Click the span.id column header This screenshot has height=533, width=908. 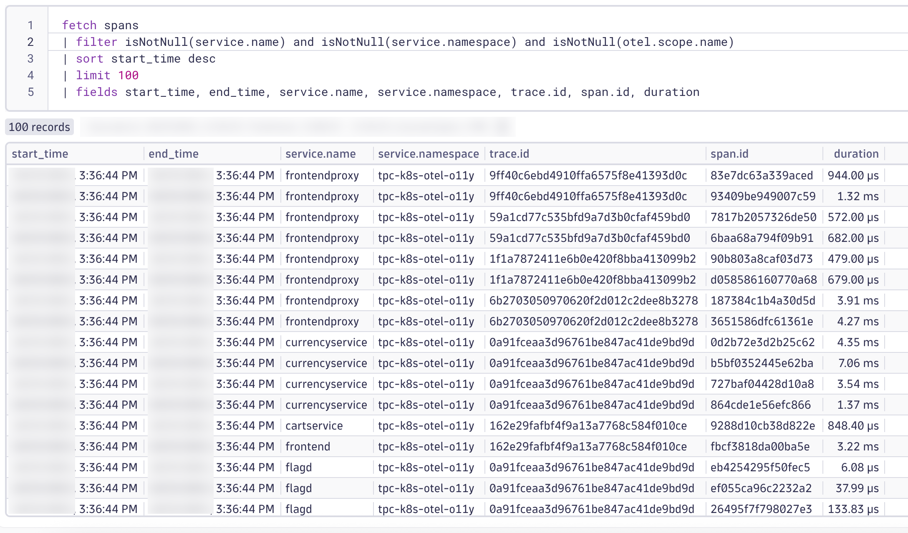[729, 153]
